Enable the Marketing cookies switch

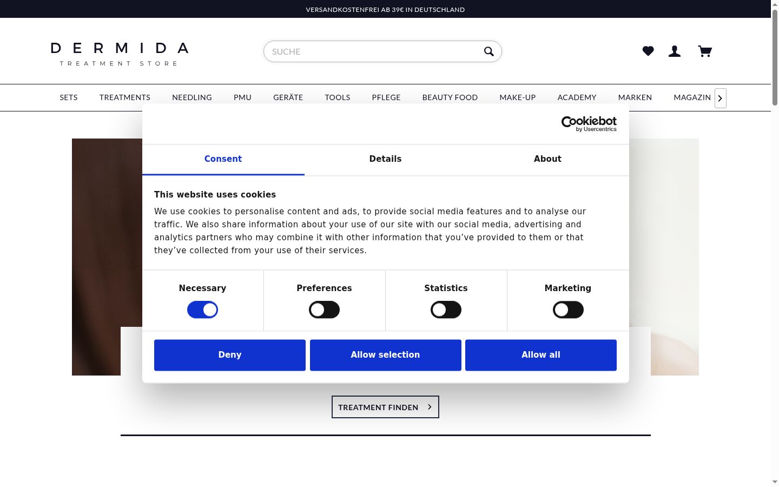[x=568, y=310]
